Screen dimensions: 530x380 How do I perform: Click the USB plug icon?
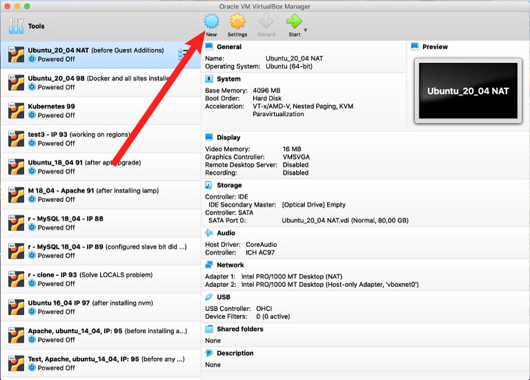(x=209, y=297)
